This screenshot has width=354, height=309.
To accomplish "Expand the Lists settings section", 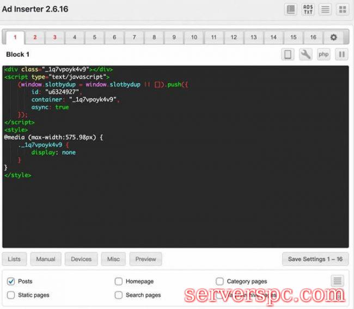I will (x=14, y=259).
